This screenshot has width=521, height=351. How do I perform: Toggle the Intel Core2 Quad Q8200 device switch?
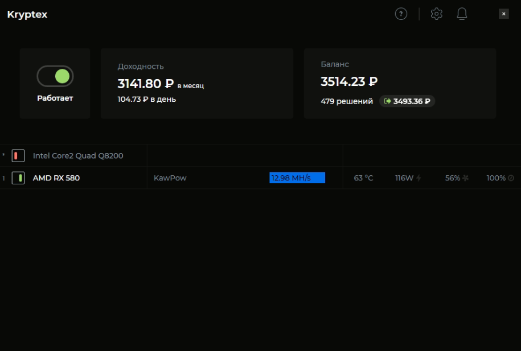[x=18, y=156]
